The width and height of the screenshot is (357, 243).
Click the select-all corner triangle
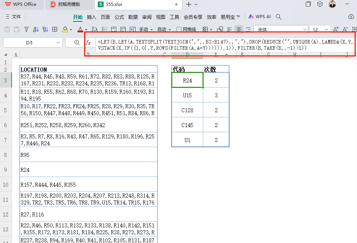point(6,54)
